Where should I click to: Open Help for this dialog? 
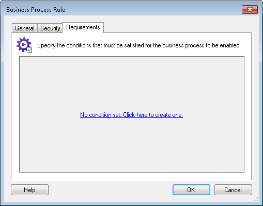pyautogui.click(x=29, y=190)
